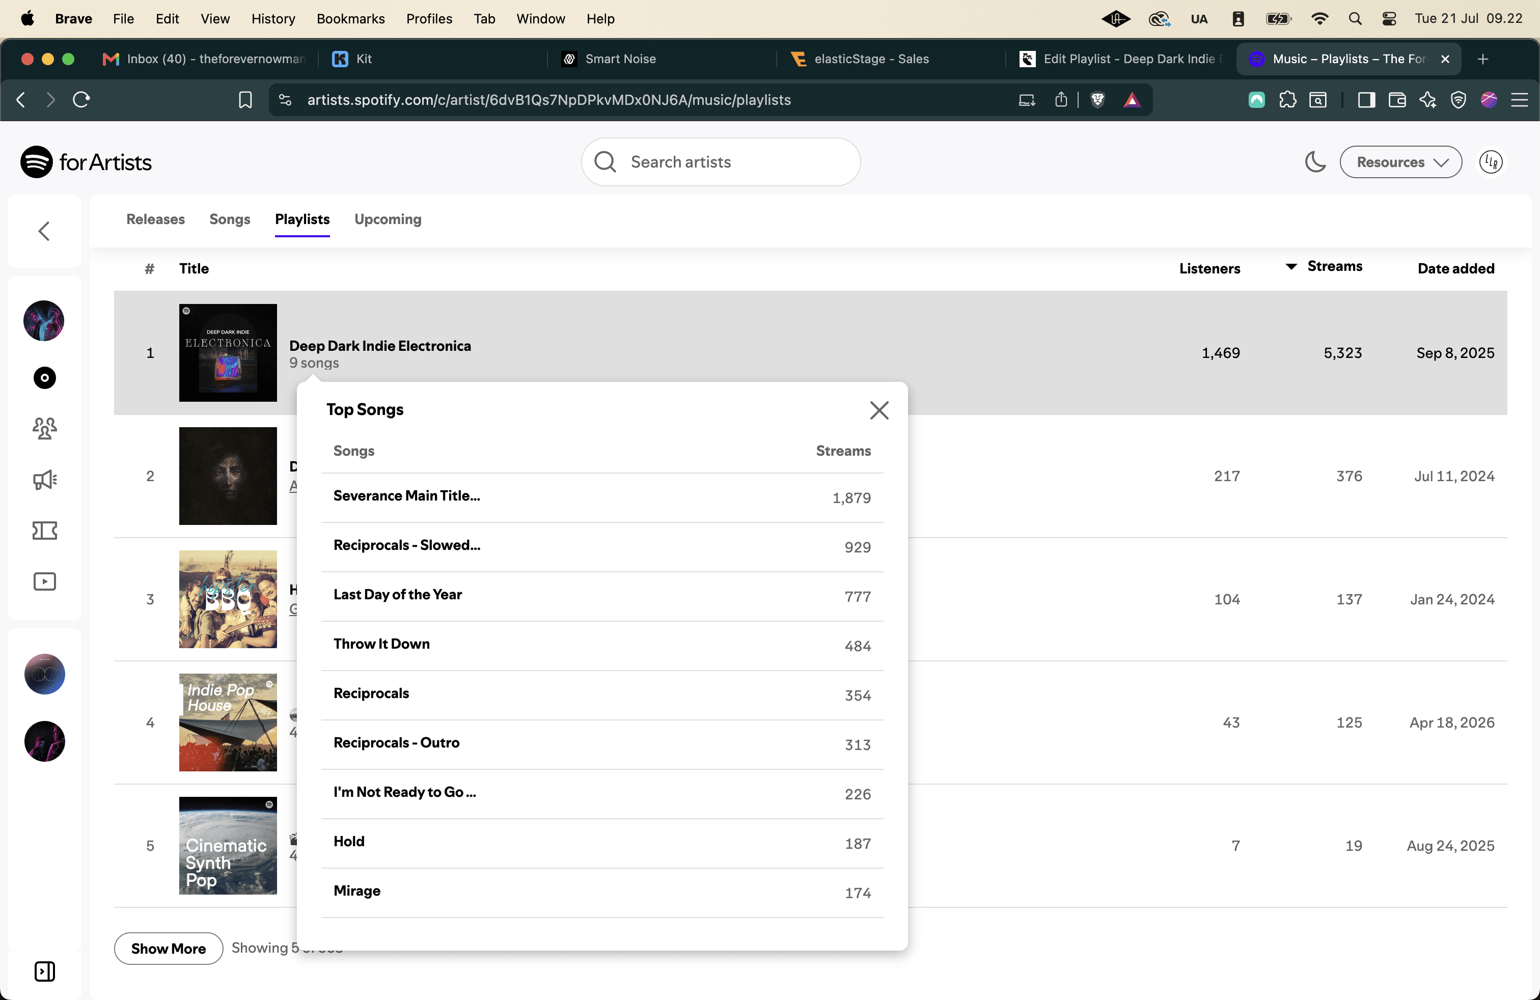The image size is (1540, 1000).
Task: Select the Throw It Down song row
Action: 602,646
